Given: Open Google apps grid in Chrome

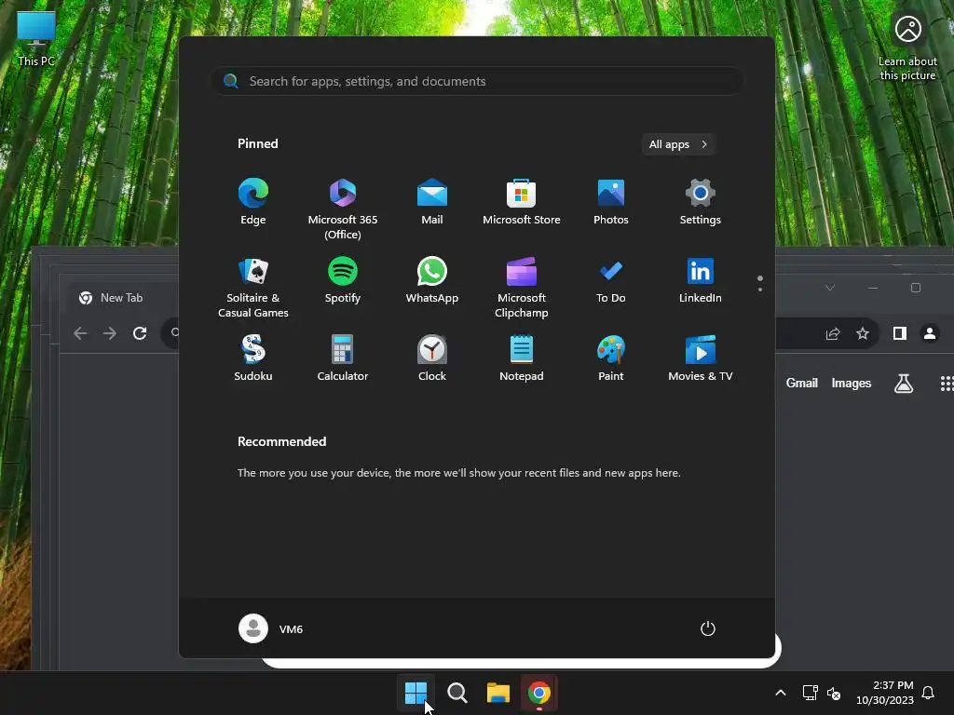Looking at the screenshot, I should click(947, 383).
